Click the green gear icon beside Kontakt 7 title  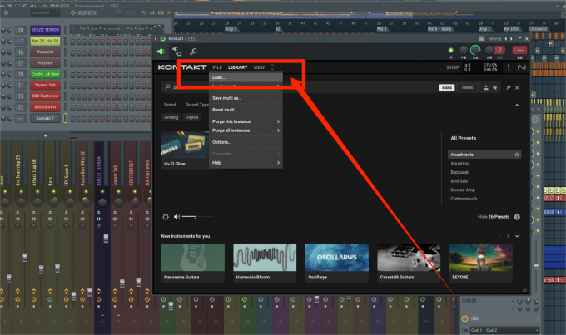coord(163,38)
